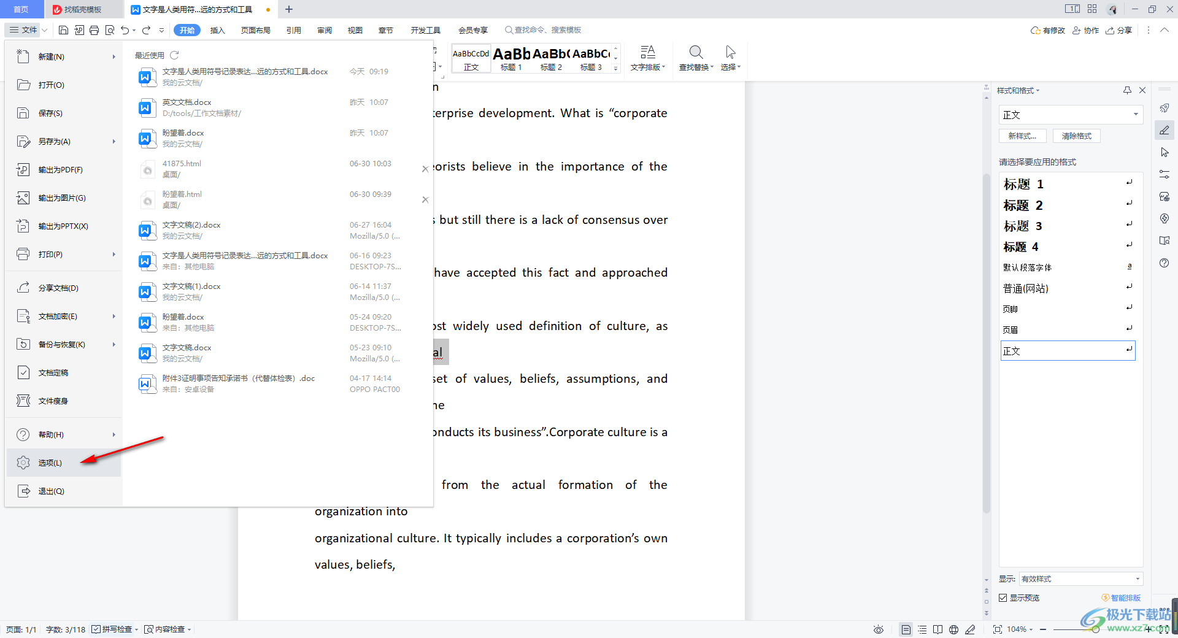1178x638 pixels.
Task: Switch to outline view in status bar
Action: [922, 629]
